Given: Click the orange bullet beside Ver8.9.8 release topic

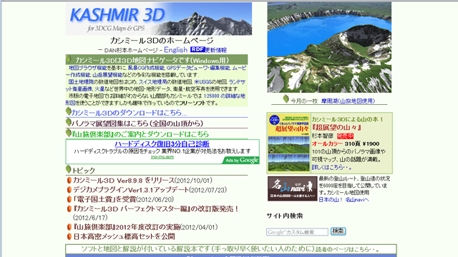Looking at the screenshot, I should 69,181.
